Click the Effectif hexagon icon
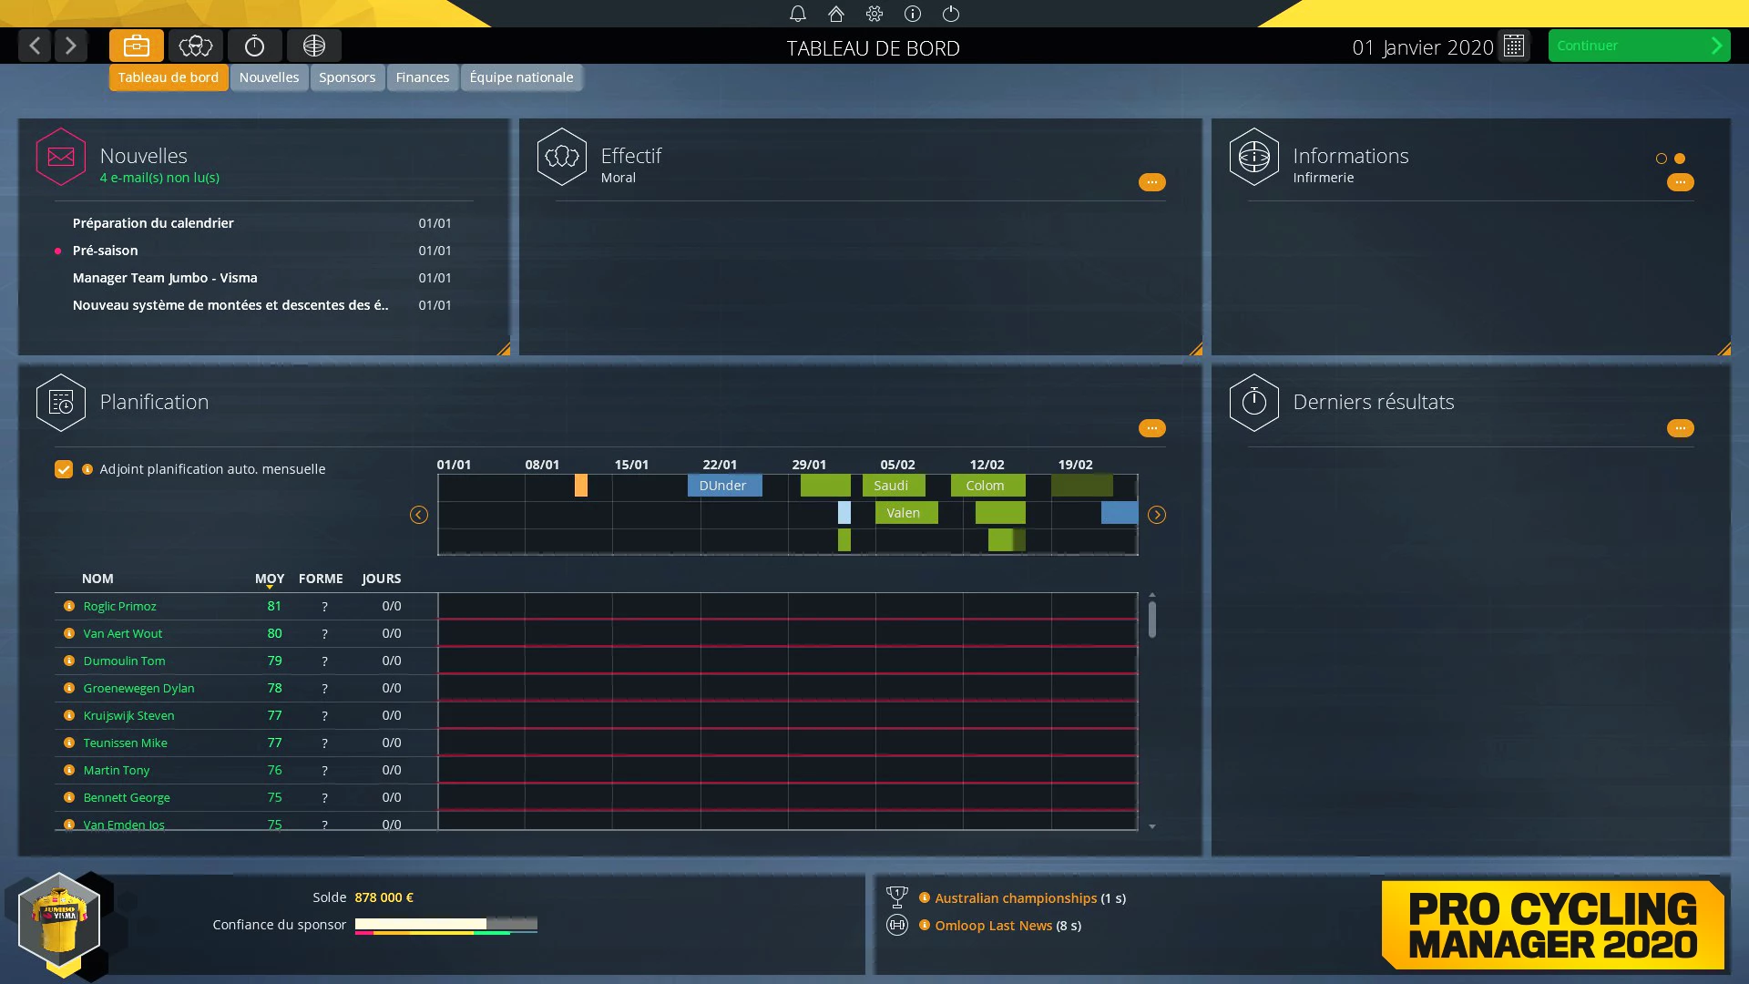 562,157
